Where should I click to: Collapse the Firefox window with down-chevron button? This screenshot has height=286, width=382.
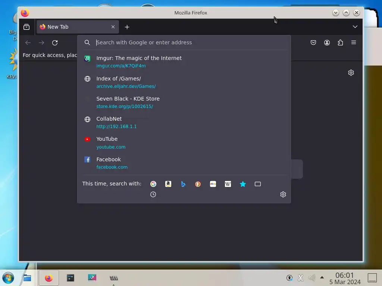point(336,13)
